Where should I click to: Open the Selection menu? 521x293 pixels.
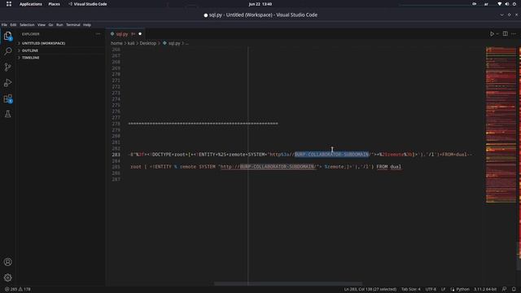pyautogui.click(x=27, y=24)
